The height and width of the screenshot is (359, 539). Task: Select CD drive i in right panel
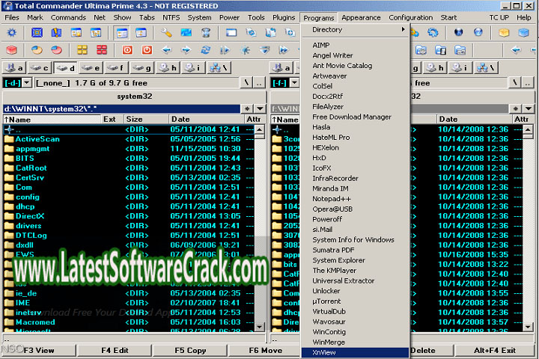460,68
